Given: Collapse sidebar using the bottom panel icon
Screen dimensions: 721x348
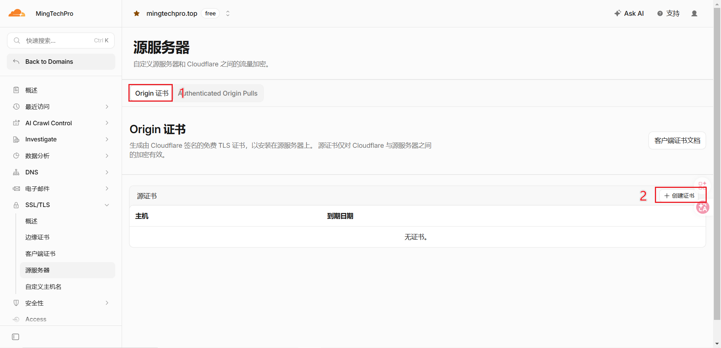Looking at the screenshot, I should (x=15, y=337).
